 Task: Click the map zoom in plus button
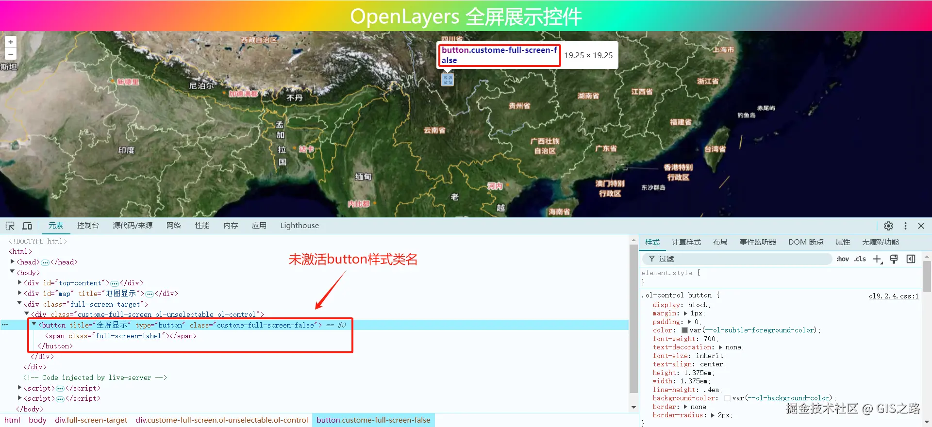pos(11,42)
